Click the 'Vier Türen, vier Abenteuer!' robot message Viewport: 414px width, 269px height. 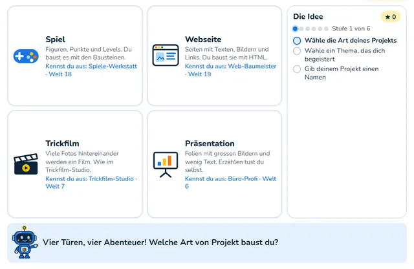click(x=160, y=242)
